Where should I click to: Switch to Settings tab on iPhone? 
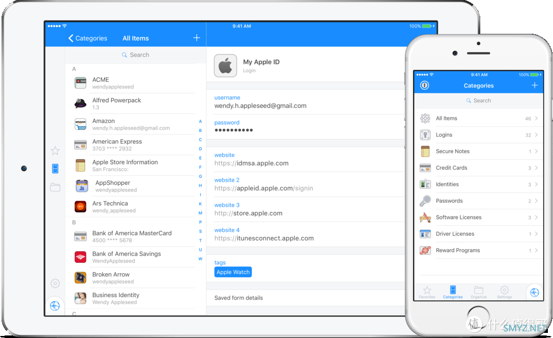[x=504, y=292]
